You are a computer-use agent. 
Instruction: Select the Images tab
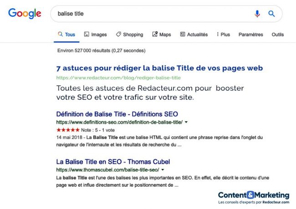(95, 35)
